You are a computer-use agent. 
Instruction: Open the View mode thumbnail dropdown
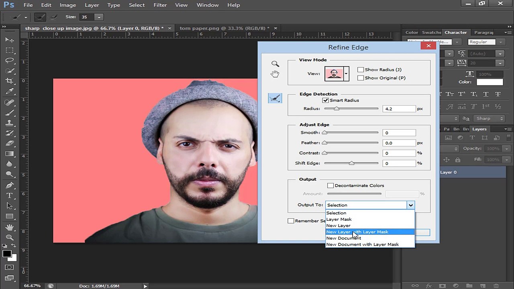346,74
